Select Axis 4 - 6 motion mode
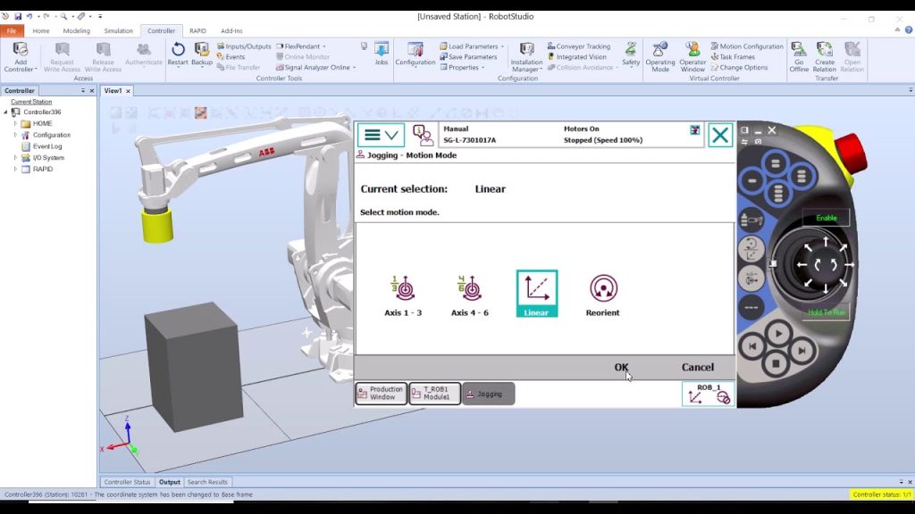This screenshot has width=915, height=514. pyautogui.click(x=469, y=294)
